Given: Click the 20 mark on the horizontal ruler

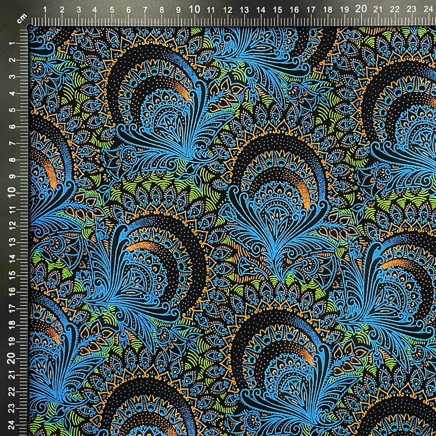Looking at the screenshot, I should [361, 9].
